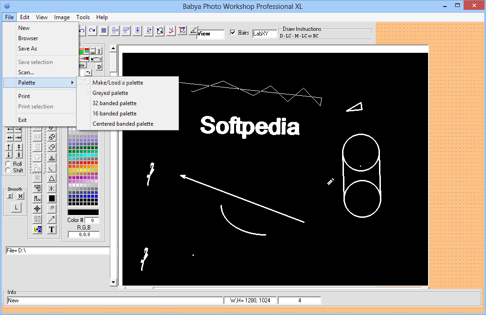
Task: Click the dotted lines with plus icon
Action: point(149,30)
